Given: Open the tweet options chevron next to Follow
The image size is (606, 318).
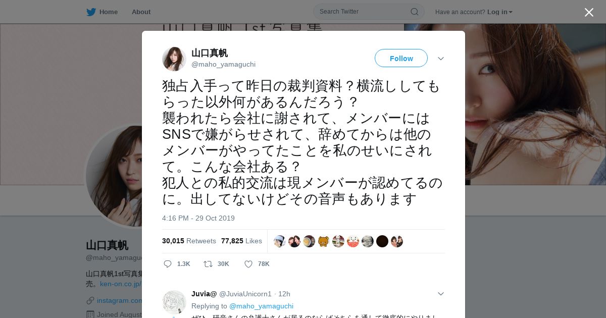Looking at the screenshot, I should [x=440, y=59].
